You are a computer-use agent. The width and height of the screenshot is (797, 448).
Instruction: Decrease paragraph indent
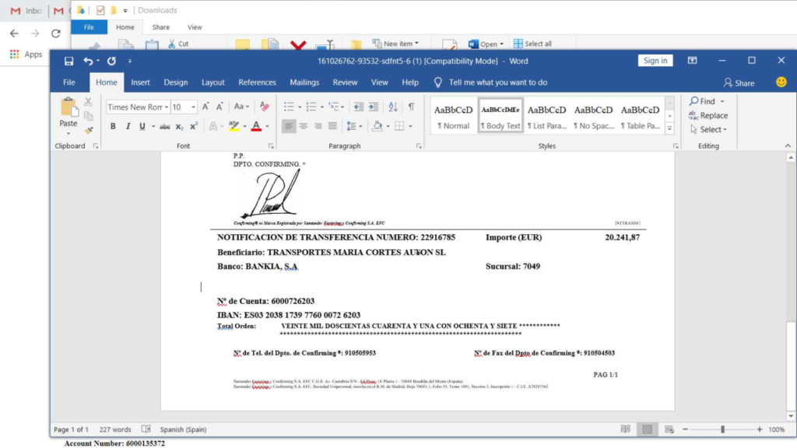(359, 107)
